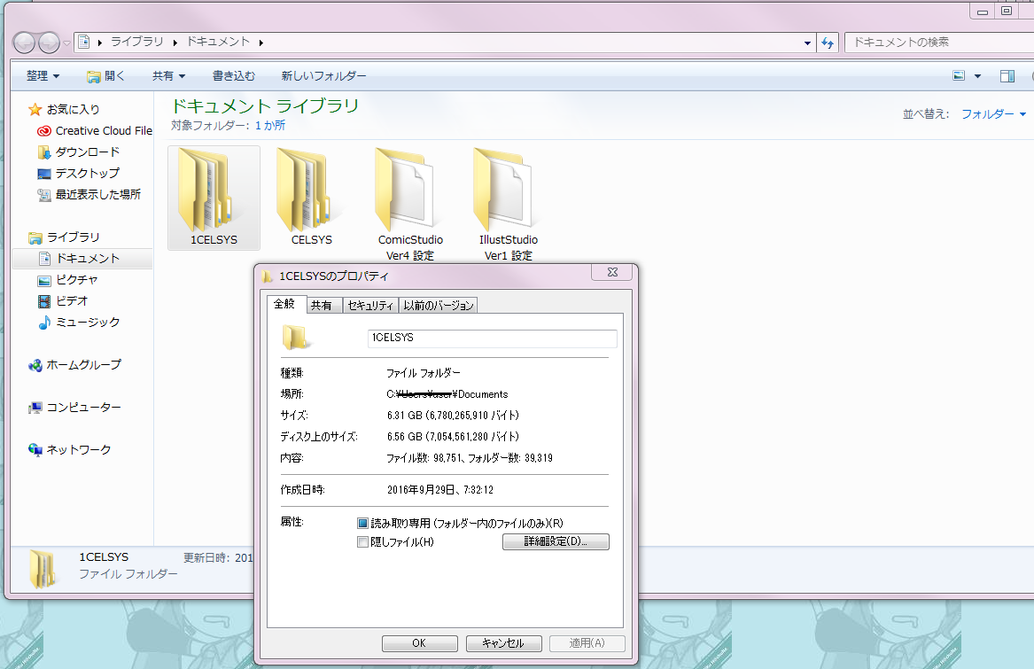1034x669 pixels.
Task: Click 書き込む in the Explorer toolbar
Action: tap(233, 76)
